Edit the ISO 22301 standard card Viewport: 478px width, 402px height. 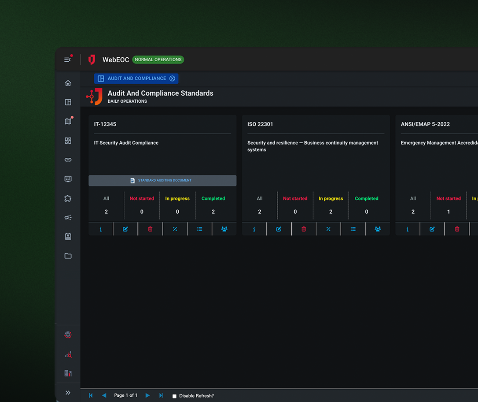click(x=279, y=229)
